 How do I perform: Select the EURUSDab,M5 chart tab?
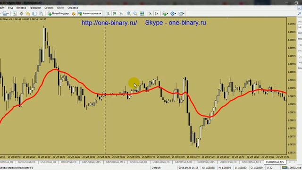point(275,162)
